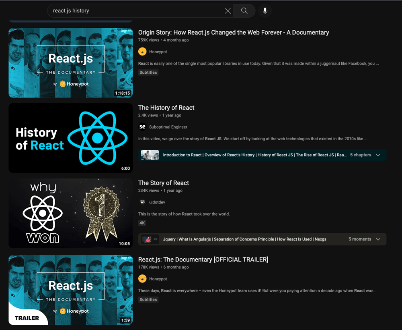This screenshot has height=330, width=402.
Task: Open Honeypot avatar beside the Official Trailer video
Action: tap(142, 278)
